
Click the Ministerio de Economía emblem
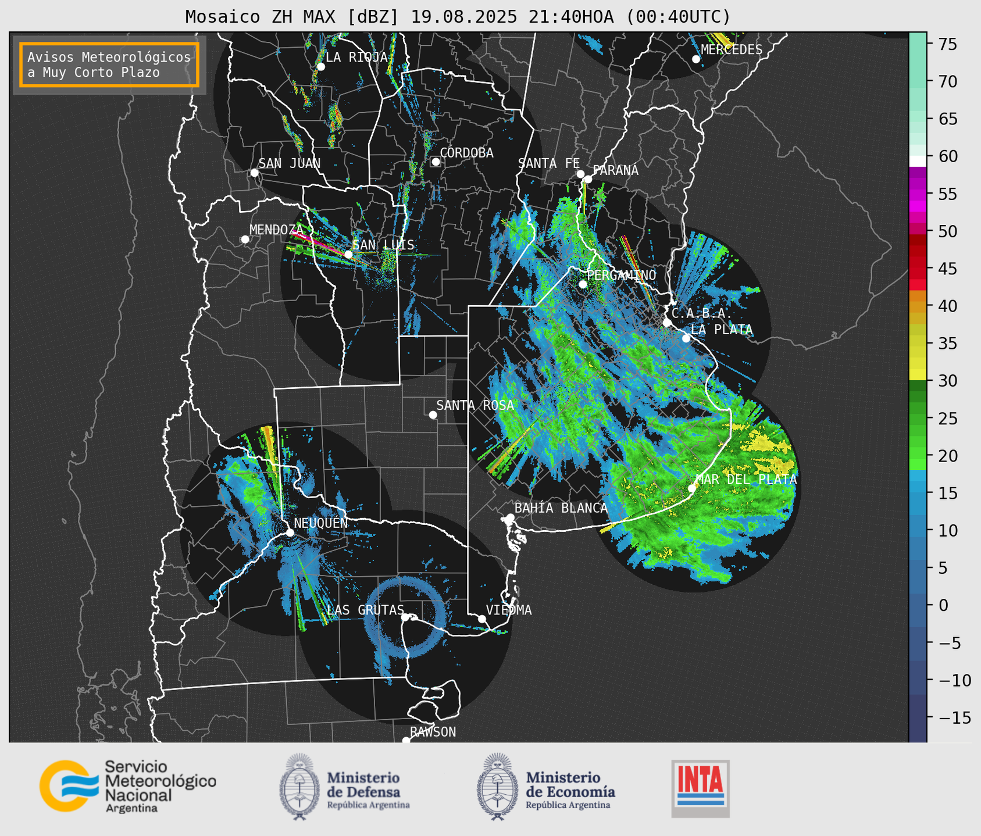point(497,787)
